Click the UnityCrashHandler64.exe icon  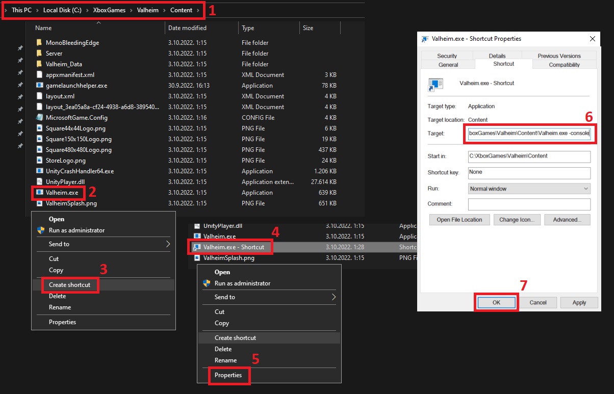click(40, 171)
